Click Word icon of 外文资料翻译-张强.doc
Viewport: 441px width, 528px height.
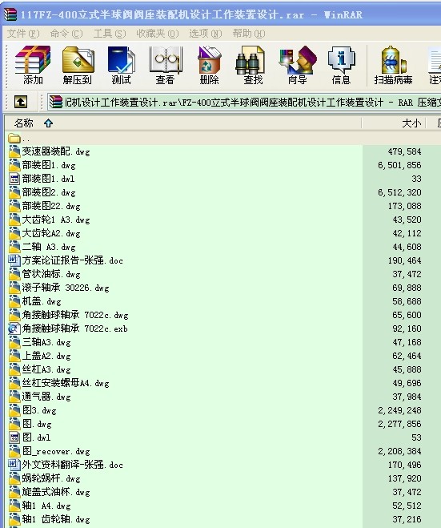click(x=14, y=465)
